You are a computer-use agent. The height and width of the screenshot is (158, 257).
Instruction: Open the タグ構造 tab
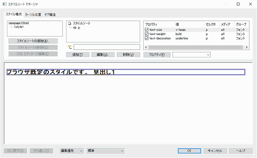tap(50, 15)
